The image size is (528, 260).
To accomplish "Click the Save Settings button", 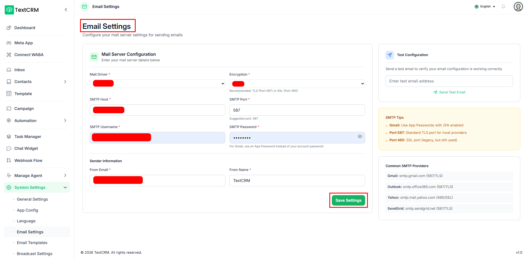I will (x=348, y=200).
